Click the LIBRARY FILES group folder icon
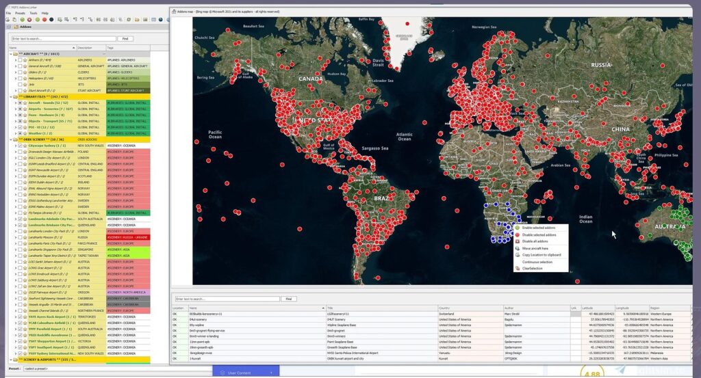 click(x=15, y=96)
